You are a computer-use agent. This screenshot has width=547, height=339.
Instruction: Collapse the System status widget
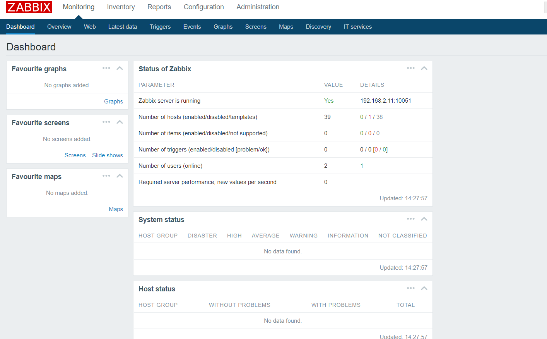[424, 219]
